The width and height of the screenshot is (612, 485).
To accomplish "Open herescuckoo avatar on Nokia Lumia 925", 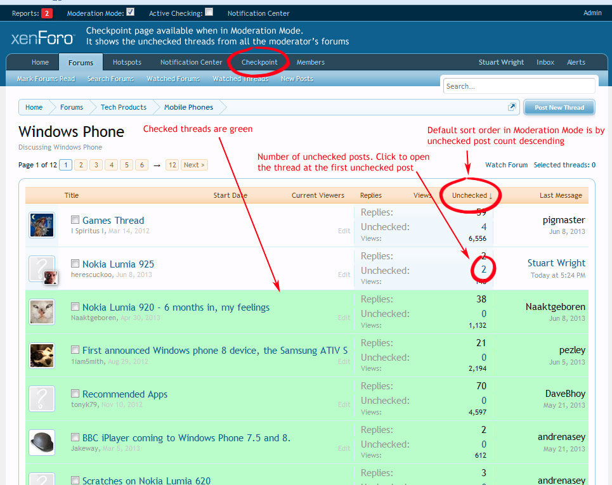I will (x=42, y=269).
